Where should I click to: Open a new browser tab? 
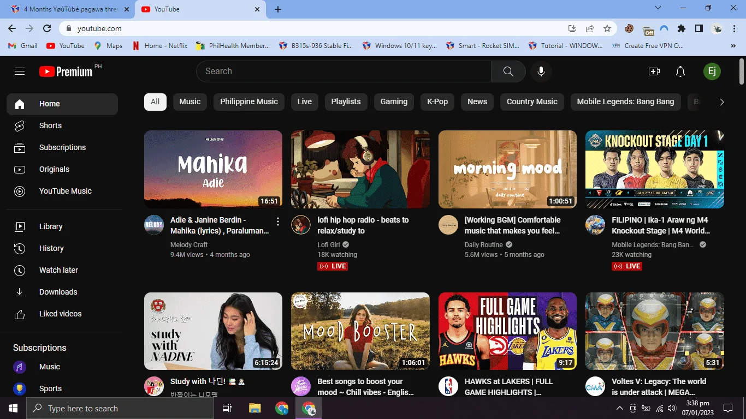[277, 9]
